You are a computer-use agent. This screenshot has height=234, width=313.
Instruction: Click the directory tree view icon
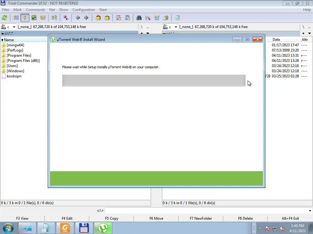click(43, 18)
